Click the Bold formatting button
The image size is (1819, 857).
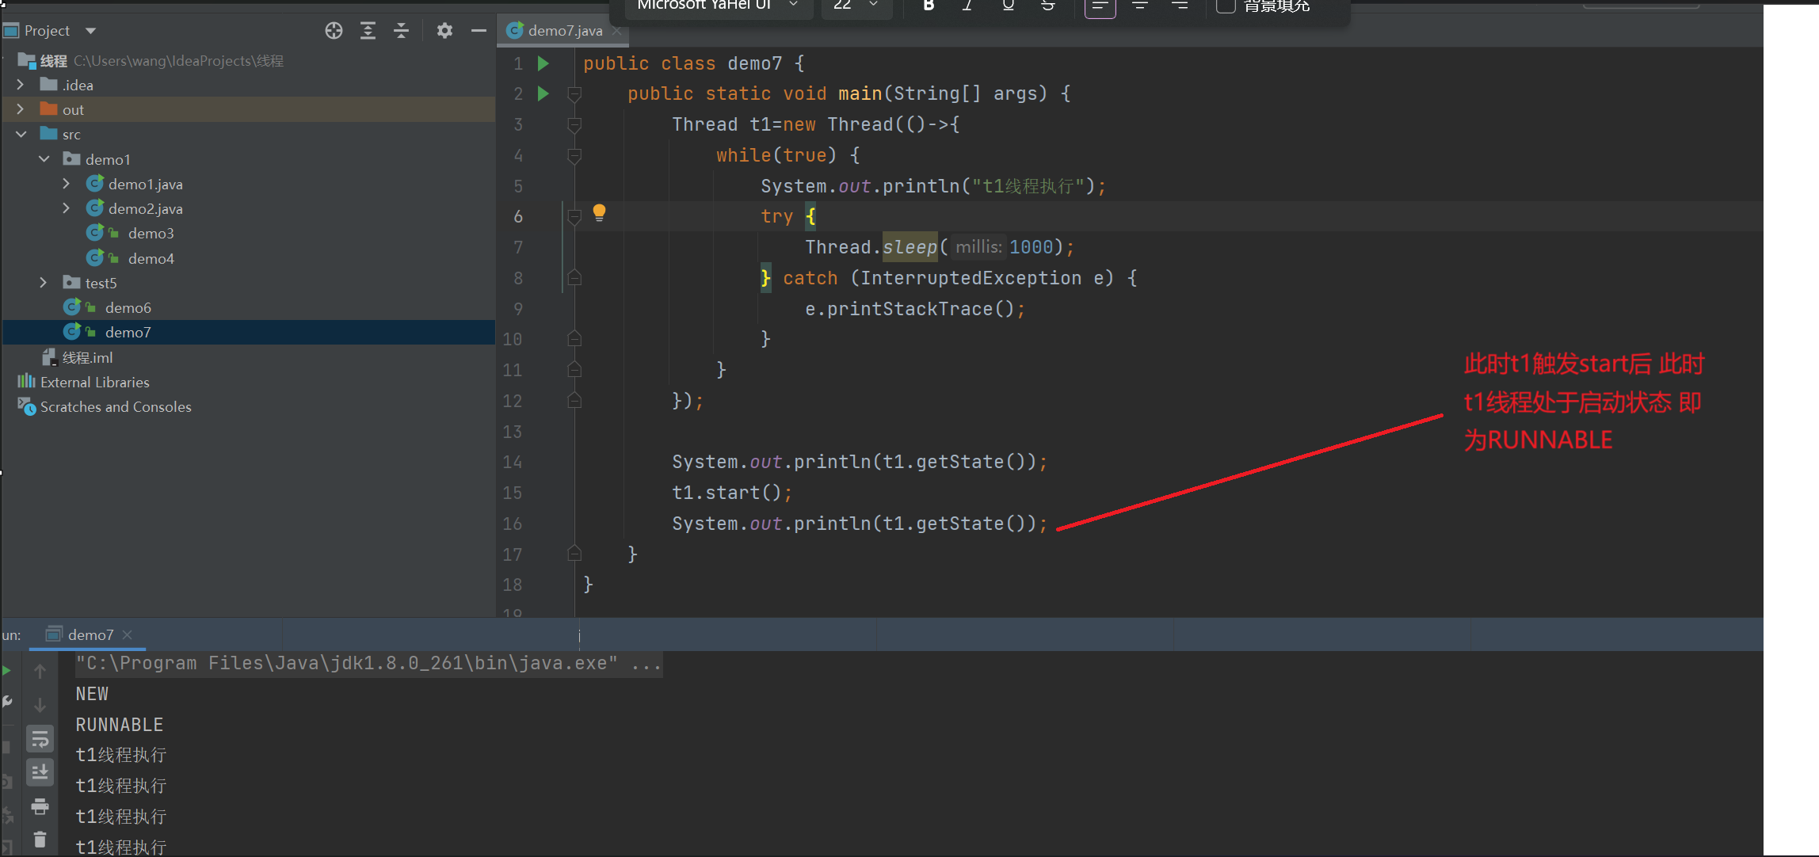tap(929, 6)
